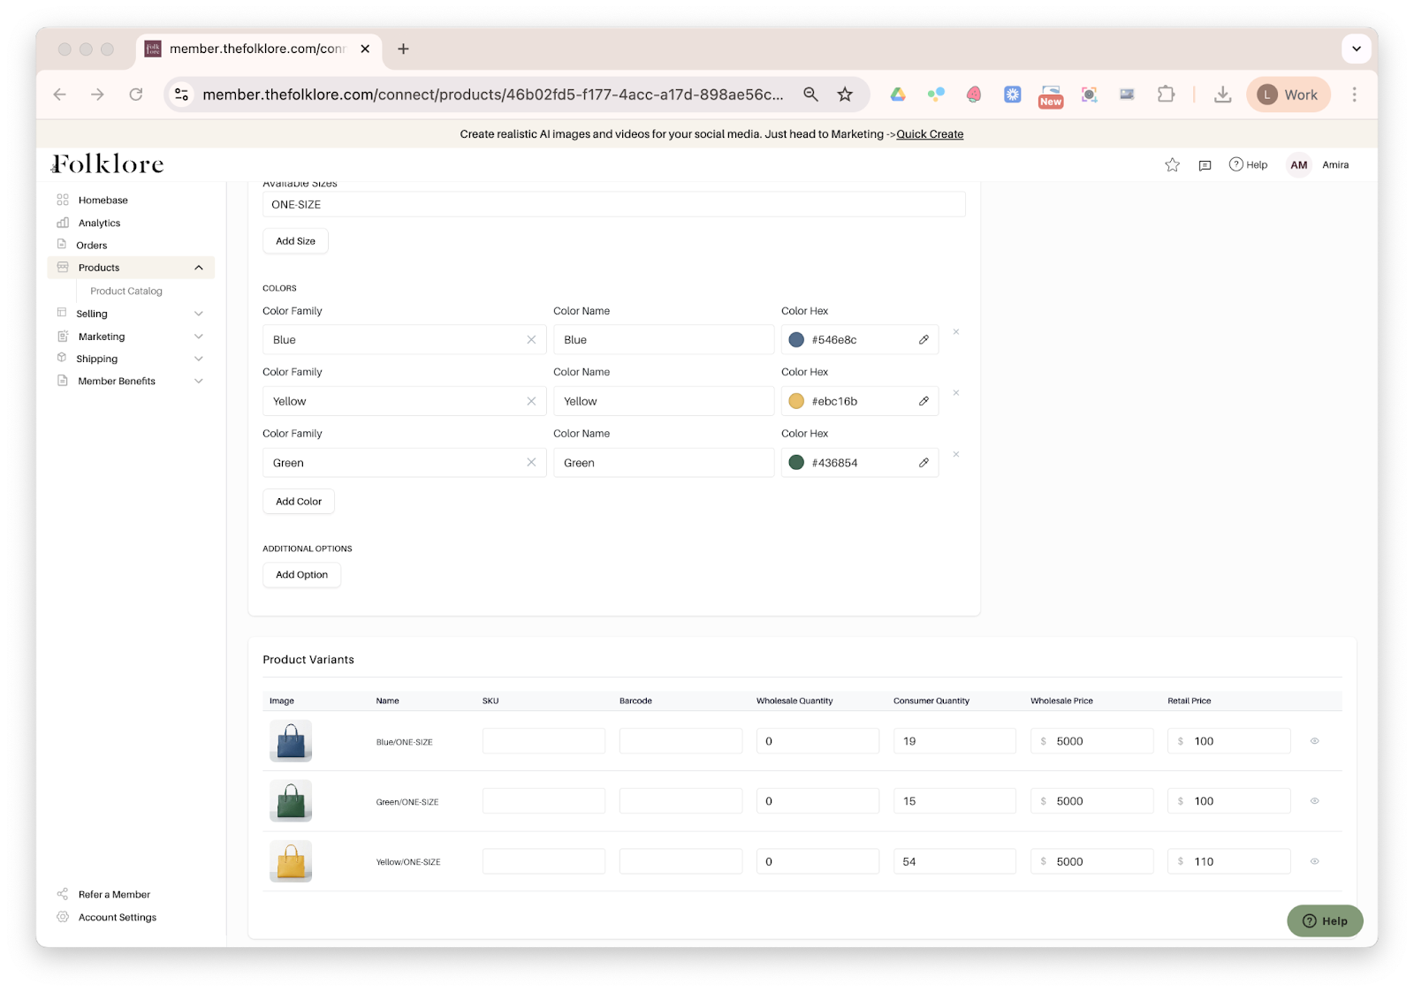The height and width of the screenshot is (992, 1414).
Task: Remove the Yellow color row with X
Action: point(956,393)
